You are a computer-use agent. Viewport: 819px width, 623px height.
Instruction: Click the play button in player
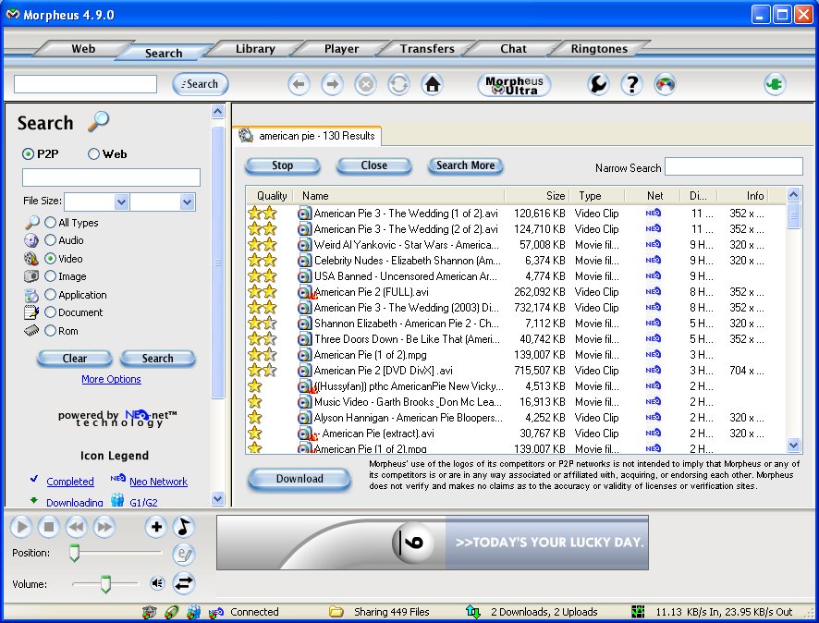point(21,527)
